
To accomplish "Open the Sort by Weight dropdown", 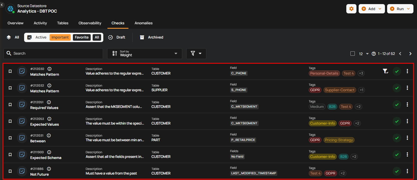I will [144, 54].
